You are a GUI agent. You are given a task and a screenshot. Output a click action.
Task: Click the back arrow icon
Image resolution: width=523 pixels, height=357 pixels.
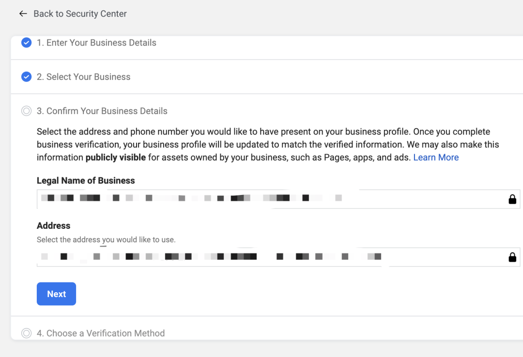pyautogui.click(x=23, y=14)
